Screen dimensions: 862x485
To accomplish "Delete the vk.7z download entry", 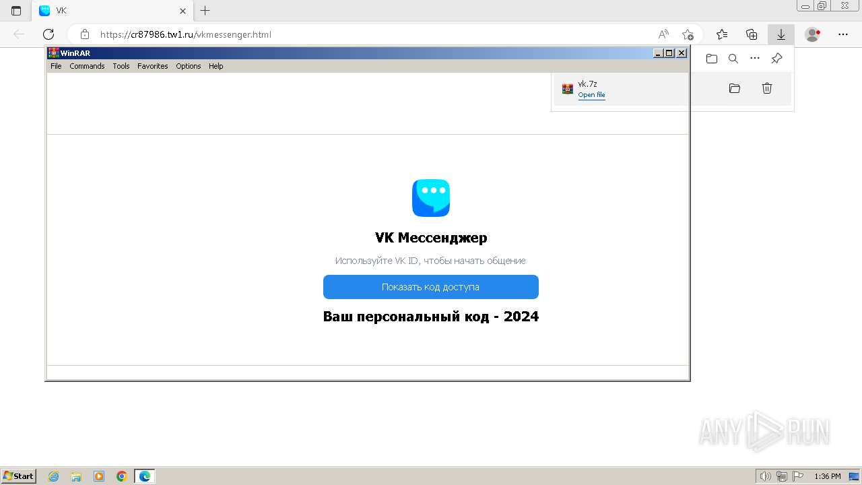I will (x=767, y=88).
